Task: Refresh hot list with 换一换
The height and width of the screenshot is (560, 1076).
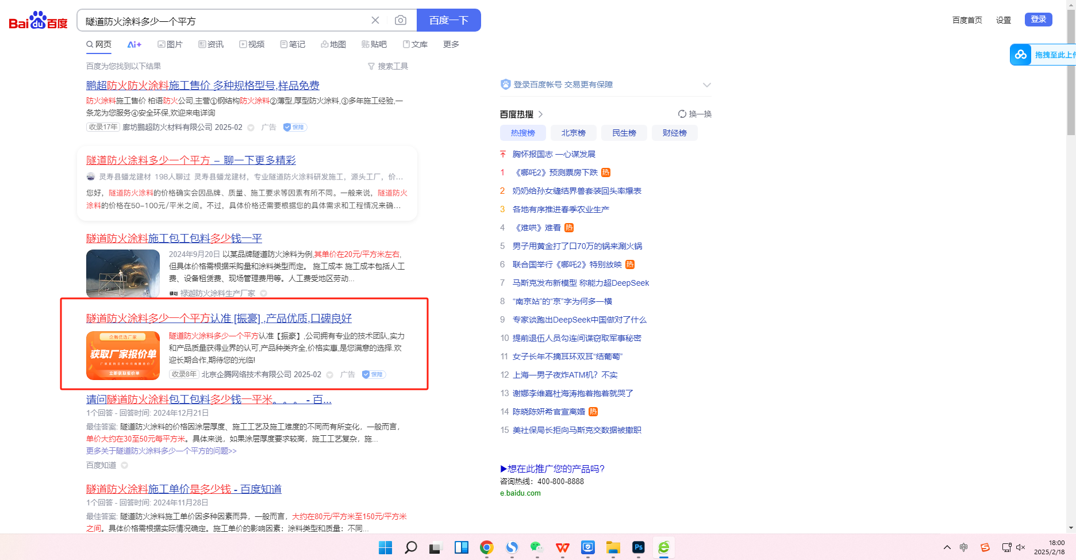Action: pyautogui.click(x=694, y=114)
